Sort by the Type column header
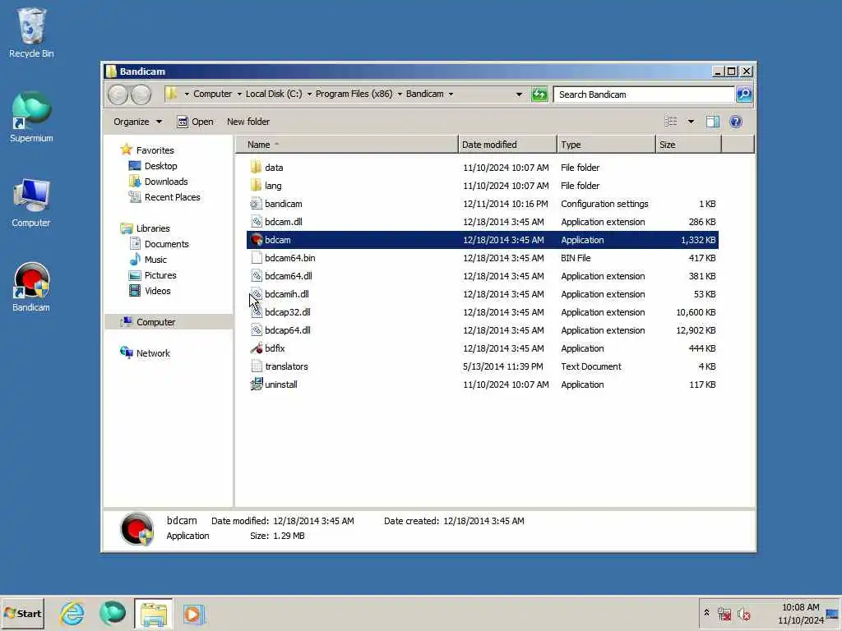Image resolution: width=842 pixels, height=631 pixels. [x=606, y=145]
